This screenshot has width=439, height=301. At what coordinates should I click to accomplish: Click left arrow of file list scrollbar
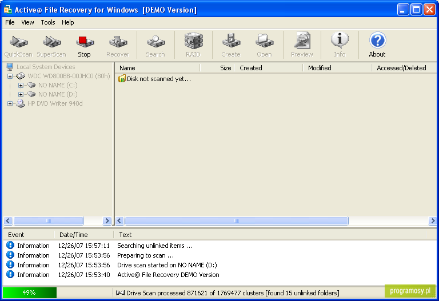click(x=119, y=220)
